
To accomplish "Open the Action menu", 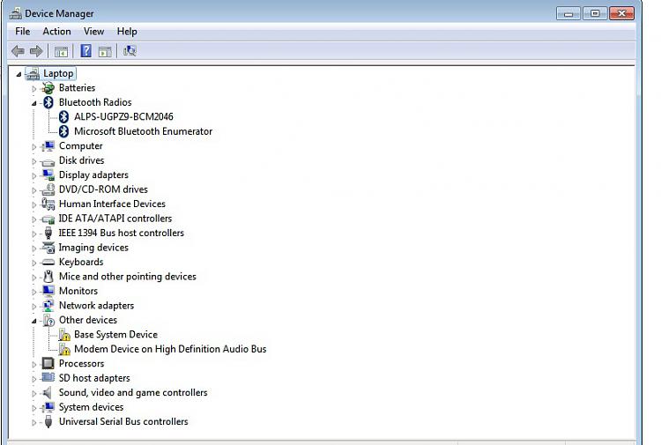I will [x=56, y=31].
